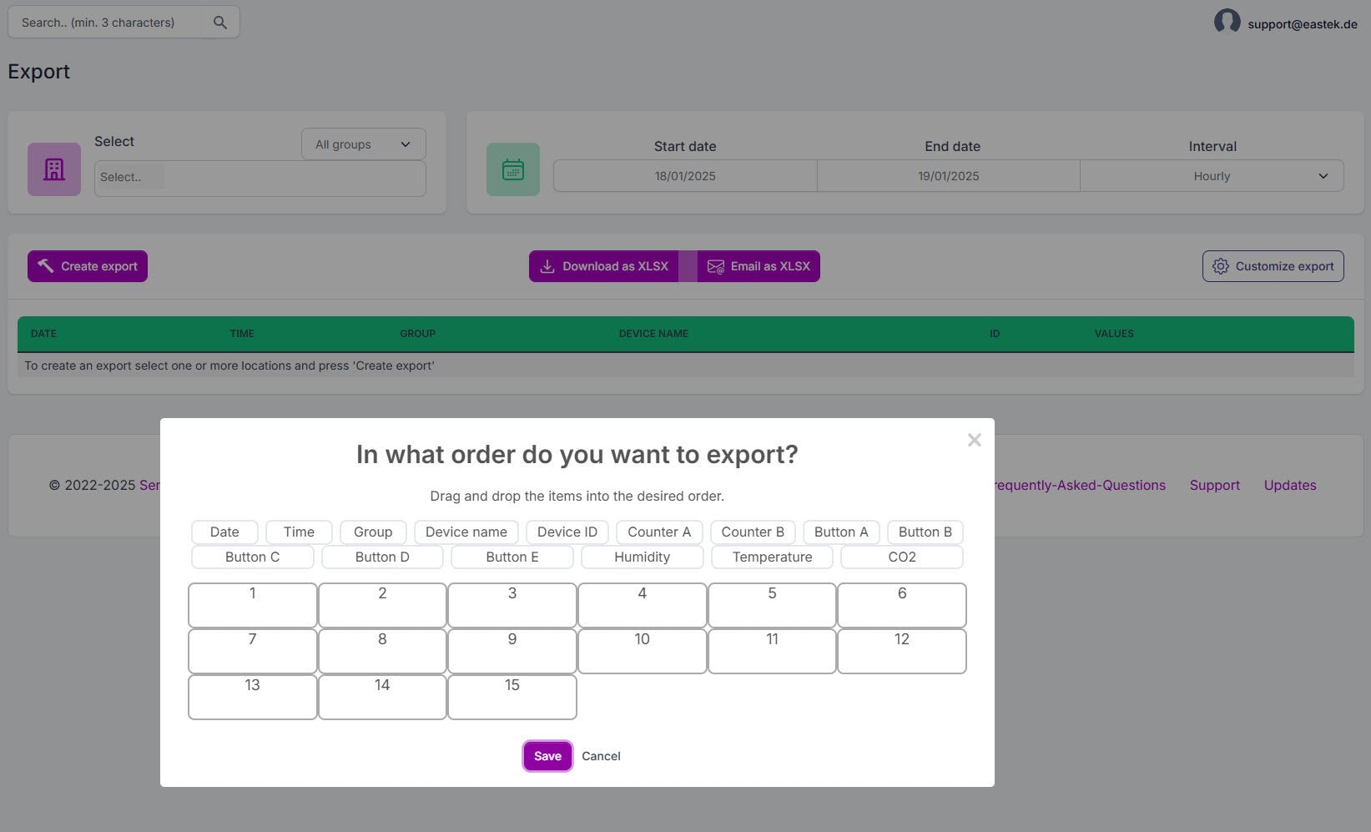Open the All groups dropdown
This screenshot has width=1371, height=832.
click(x=362, y=144)
